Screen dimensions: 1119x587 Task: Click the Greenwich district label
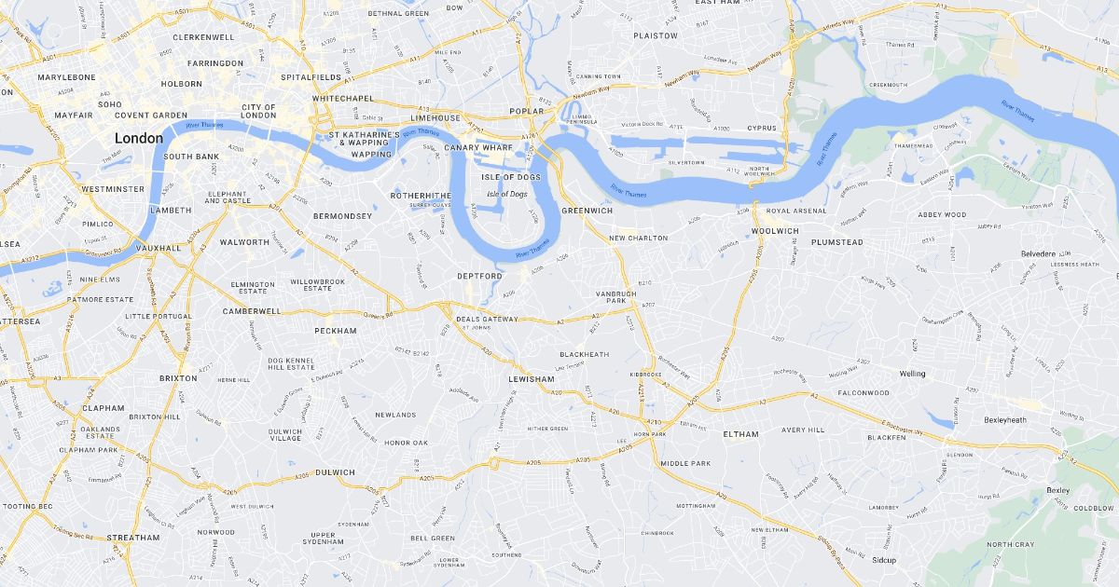(587, 211)
